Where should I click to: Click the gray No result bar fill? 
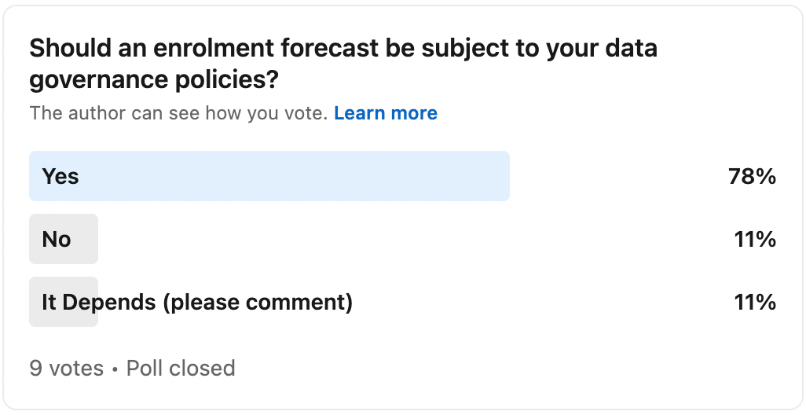[63, 239]
